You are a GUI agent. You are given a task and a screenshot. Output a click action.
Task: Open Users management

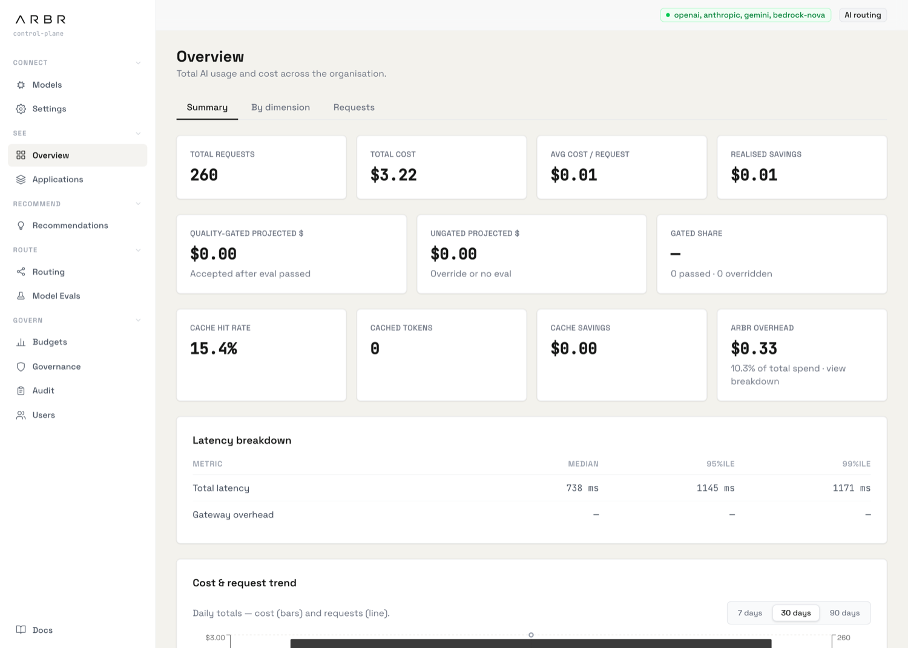(77, 415)
